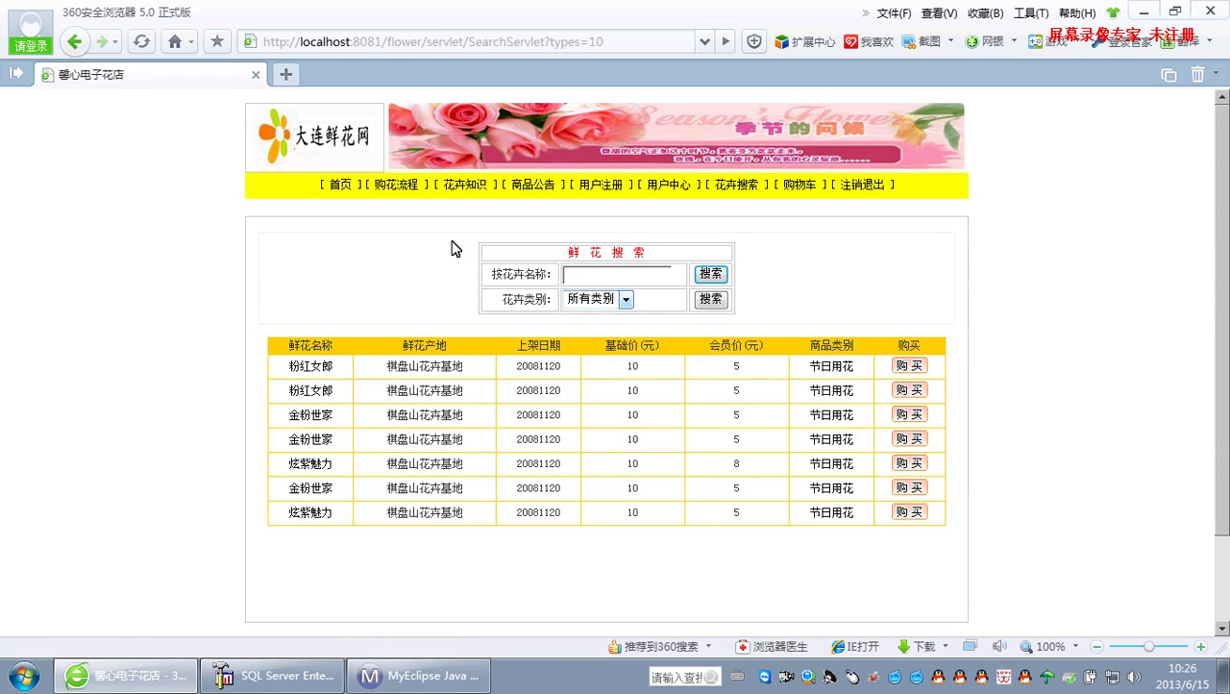Go to browser home page icon

coord(174,41)
